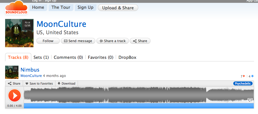
Task: Switch to the Comments (0) tab
Action: point(68,57)
